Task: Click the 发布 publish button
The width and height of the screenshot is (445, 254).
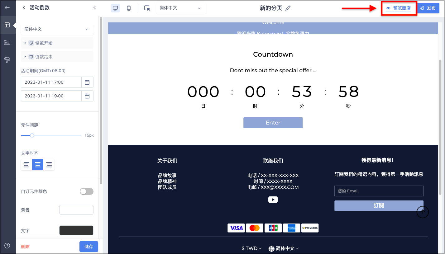Action: coord(428,8)
